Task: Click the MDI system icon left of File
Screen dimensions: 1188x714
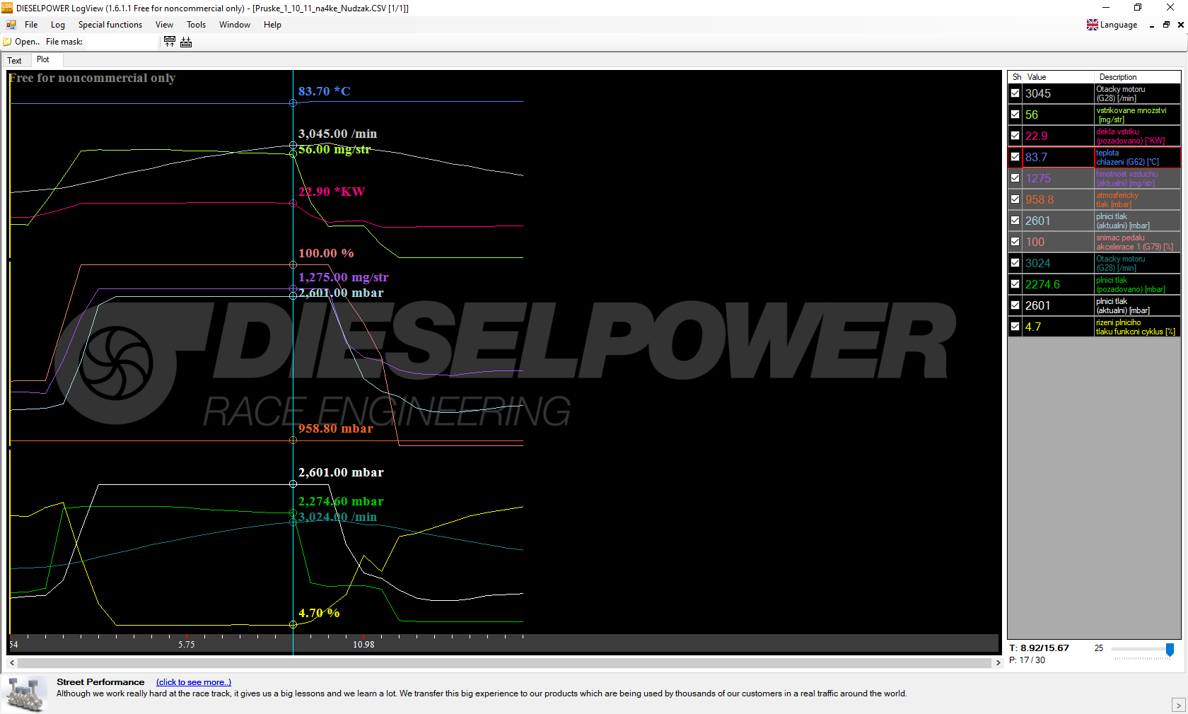Action: click(11, 25)
